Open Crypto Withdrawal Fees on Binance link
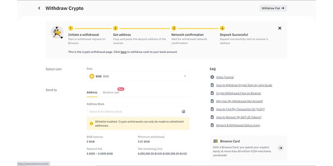 [239, 93]
